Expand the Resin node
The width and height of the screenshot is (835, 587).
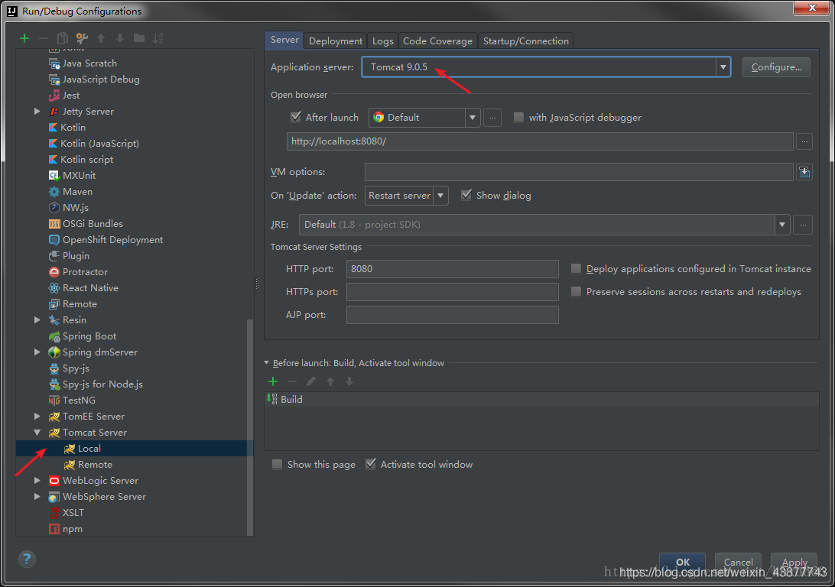tap(37, 319)
